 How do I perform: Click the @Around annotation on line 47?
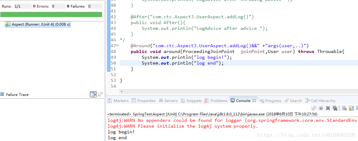click(x=140, y=46)
